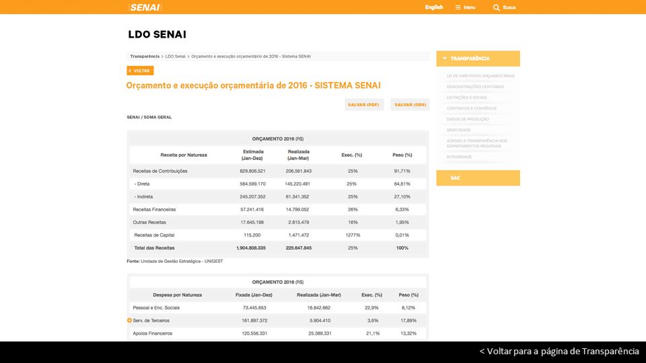Click the Busca label in the header
The height and width of the screenshot is (363, 646).
tap(509, 7)
